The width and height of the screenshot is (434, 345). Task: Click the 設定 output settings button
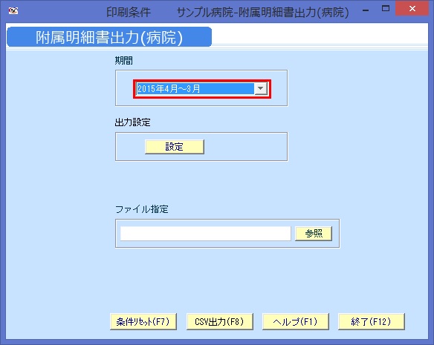coord(175,147)
